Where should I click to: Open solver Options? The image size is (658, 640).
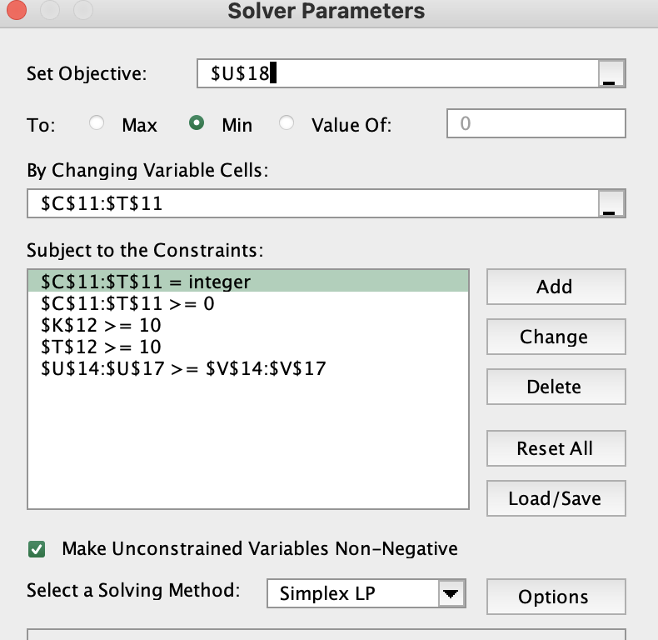[x=555, y=597]
